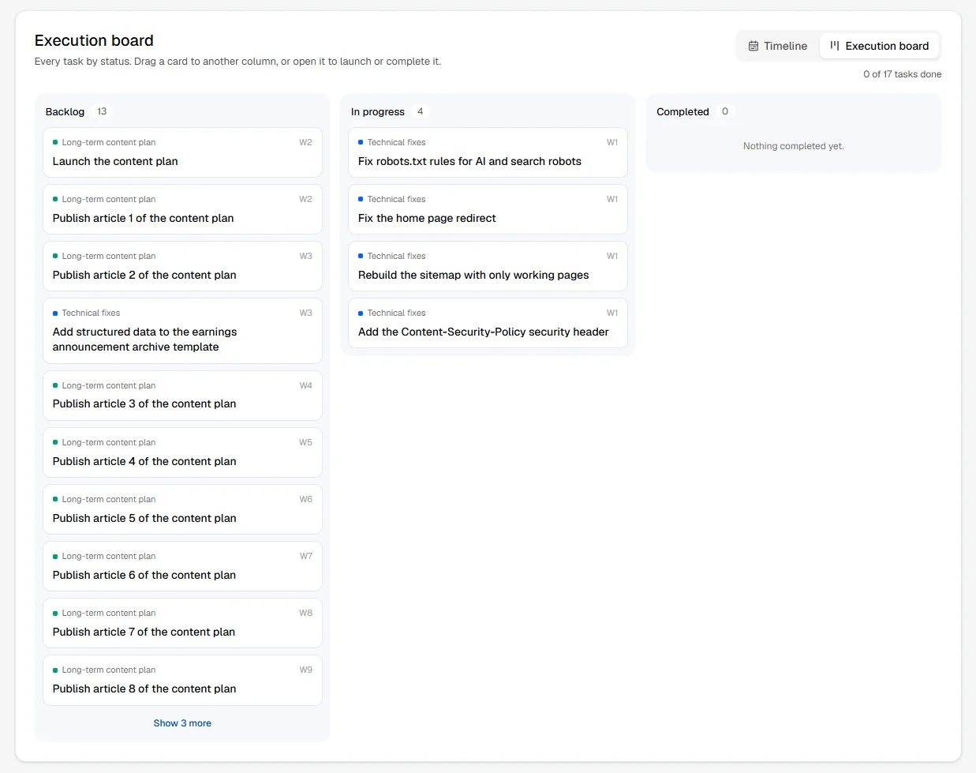Click the "Every task by status" description text

point(237,62)
